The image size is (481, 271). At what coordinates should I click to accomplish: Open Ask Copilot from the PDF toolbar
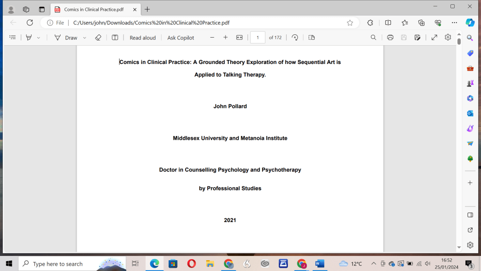(180, 37)
